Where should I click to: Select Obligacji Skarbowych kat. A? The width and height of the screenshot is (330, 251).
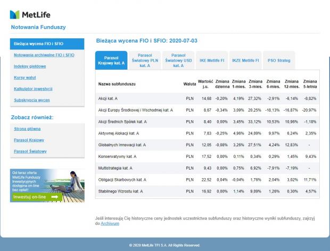(122, 180)
